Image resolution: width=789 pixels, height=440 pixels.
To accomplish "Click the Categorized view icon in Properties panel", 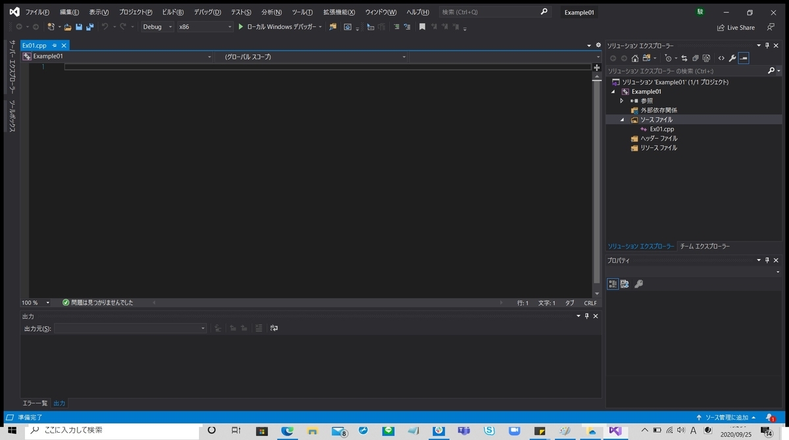I will pyautogui.click(x=613, y=284).
